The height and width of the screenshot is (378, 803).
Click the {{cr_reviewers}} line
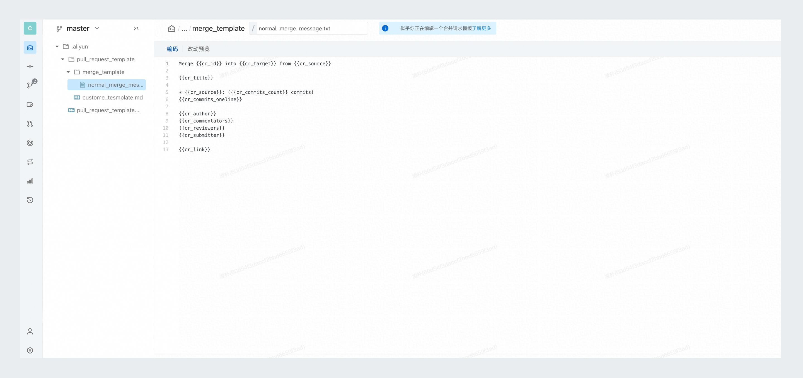[201, 128]
